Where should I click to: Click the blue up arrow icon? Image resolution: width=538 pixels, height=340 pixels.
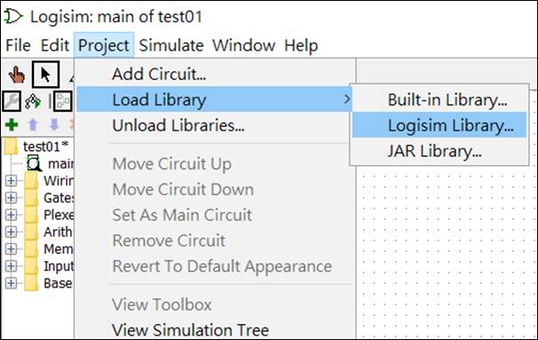[33, 124]
